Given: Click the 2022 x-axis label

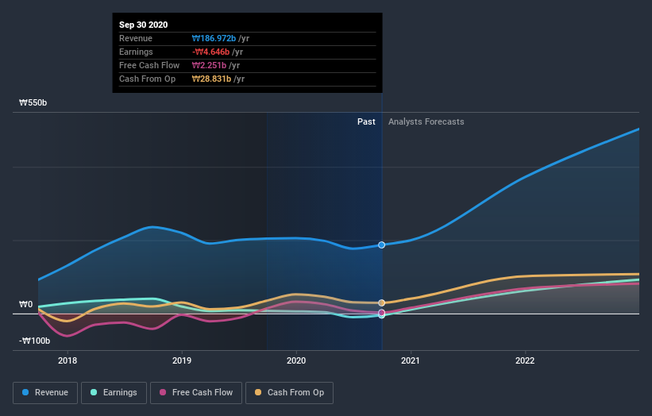Looking at the screenshot, I should [525, 360].
